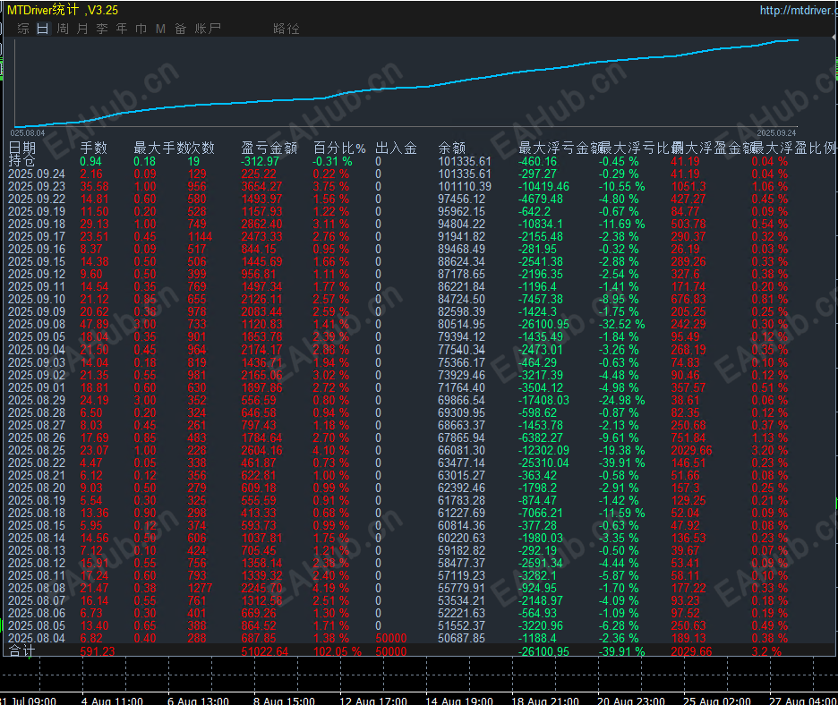Viewport: 838px width, 705px height.
Task: Click balance value 101335.61 in the 2025.09.24 row
Action: coord(465,174)
